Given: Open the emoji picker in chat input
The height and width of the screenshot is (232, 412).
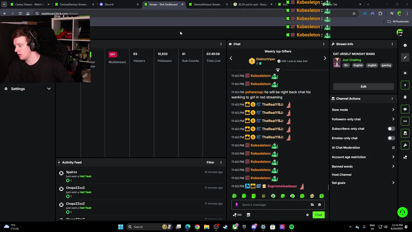Looking at the screenshot, I should click(x=319, y=205).
